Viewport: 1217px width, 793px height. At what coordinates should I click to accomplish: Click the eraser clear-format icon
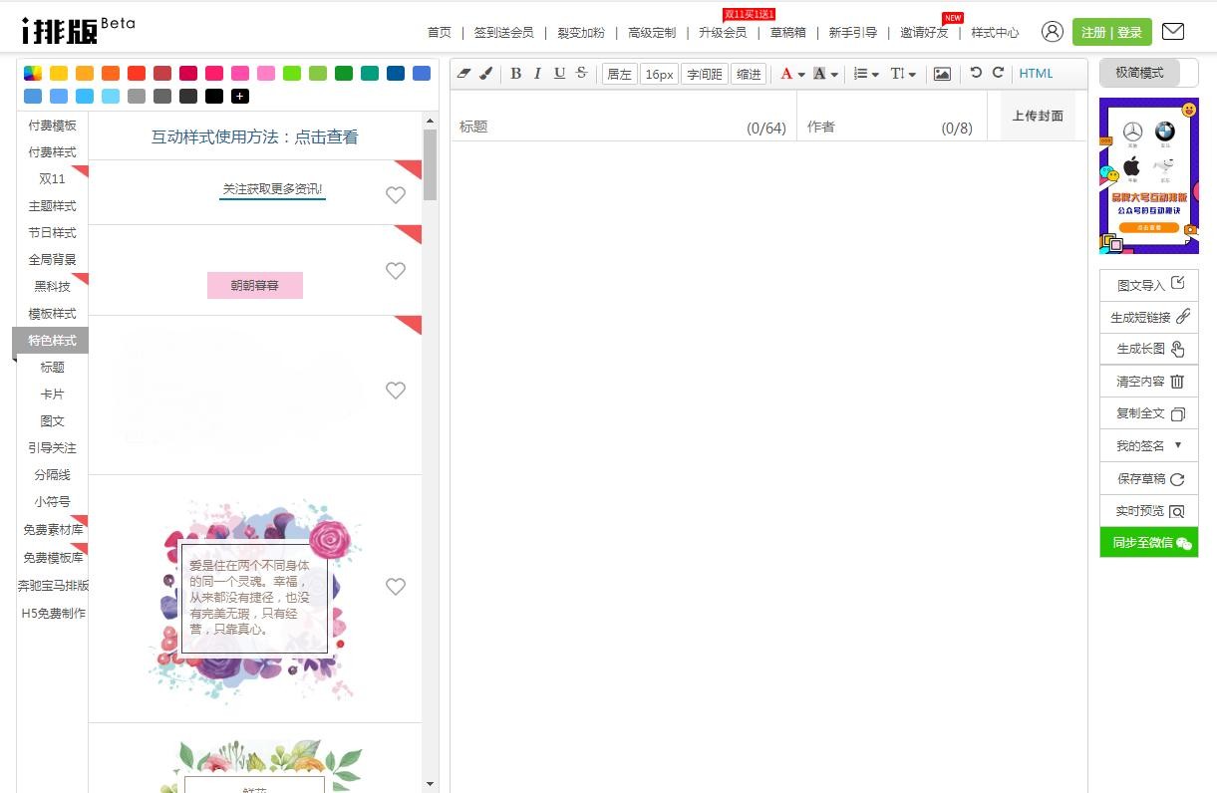[463, 74]
